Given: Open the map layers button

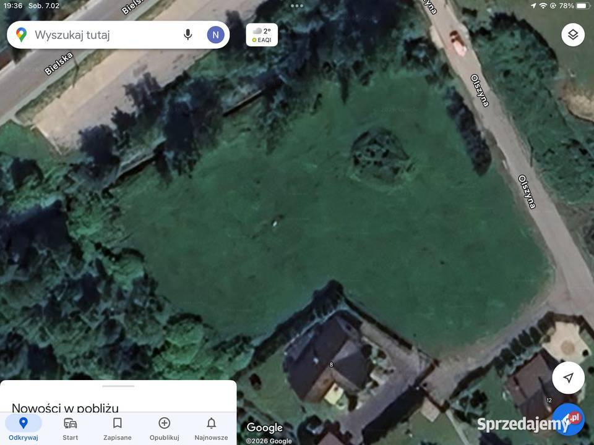Looking at the screenshot, I should click(x=573, y=35).
